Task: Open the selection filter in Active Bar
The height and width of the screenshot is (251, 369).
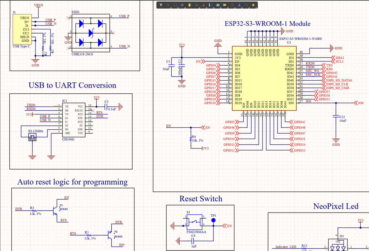Action: pos(161,5)
